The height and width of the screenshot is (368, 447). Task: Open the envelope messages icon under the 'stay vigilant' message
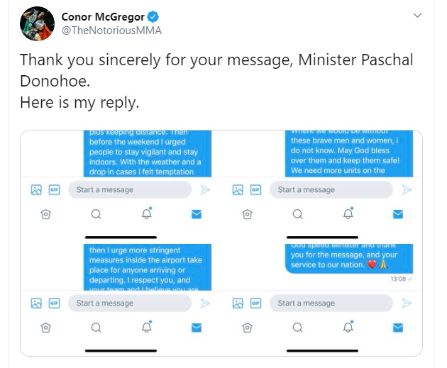(x=197, y=213)
